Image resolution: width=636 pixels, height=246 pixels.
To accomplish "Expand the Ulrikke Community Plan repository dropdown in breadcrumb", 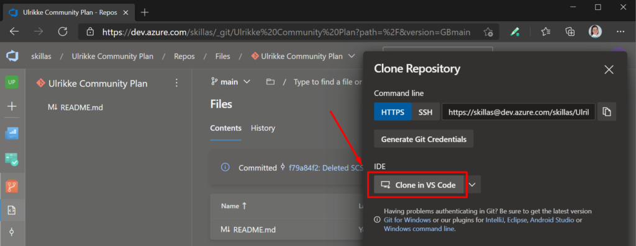I will (351, 56).
